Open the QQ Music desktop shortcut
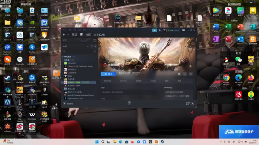The height and width of the screenshot is (145, 259). [x=251, y=96]
